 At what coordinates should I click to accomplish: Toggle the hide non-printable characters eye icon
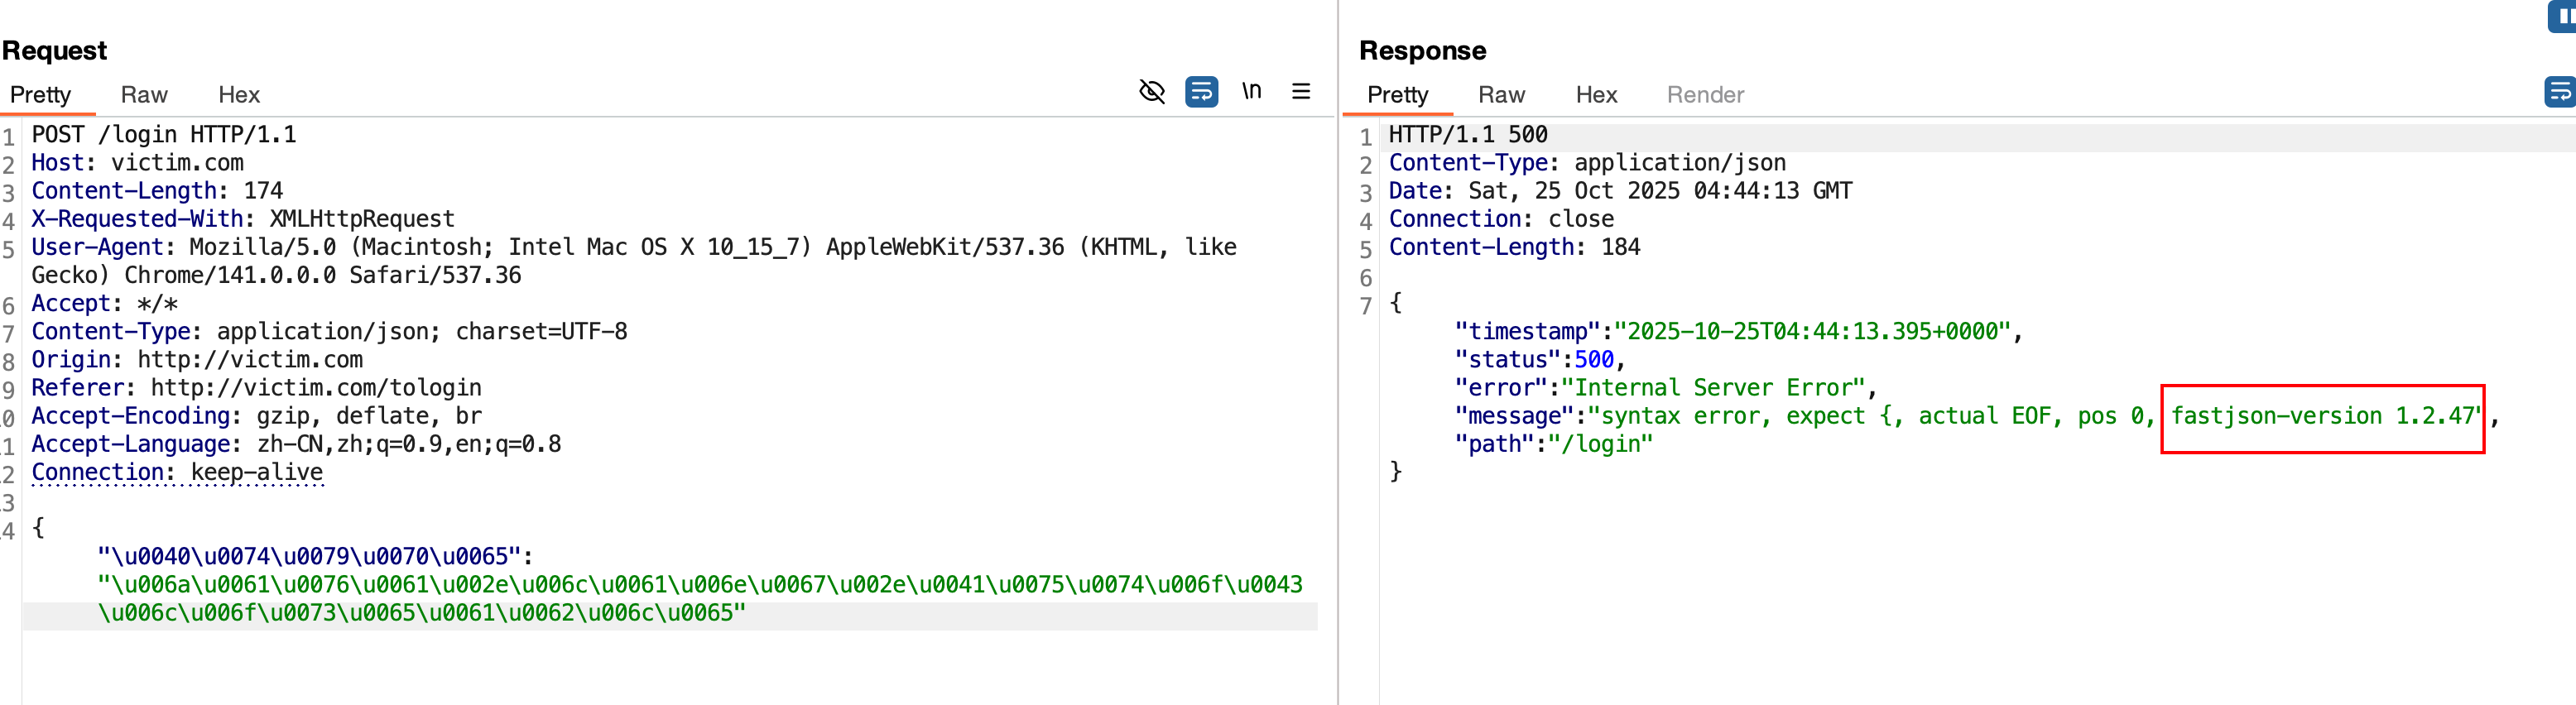[1152, 92]
